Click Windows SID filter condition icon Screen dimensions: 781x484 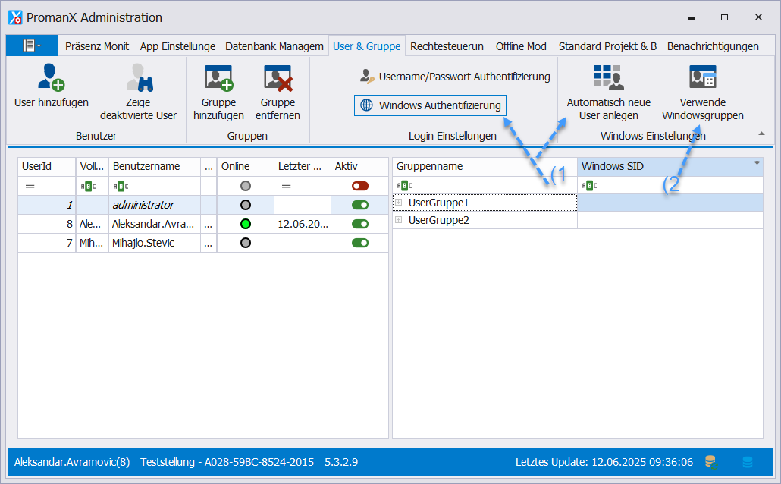pos(589,186)
